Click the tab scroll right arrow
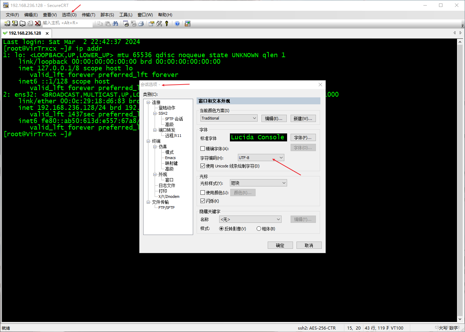The image size is (465, 332). tap(460, 33)
